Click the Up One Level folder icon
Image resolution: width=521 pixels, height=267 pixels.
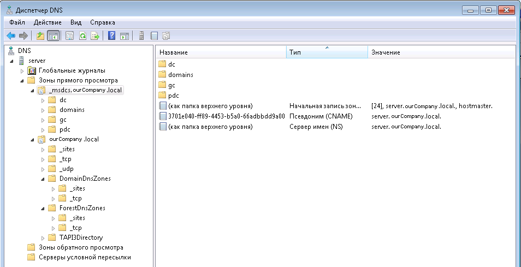(40, 36)
